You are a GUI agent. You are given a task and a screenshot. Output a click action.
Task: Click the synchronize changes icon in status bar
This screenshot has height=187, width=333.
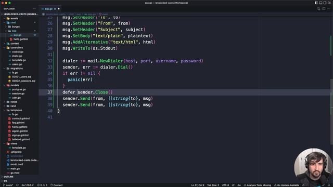(x=17, y=185)
